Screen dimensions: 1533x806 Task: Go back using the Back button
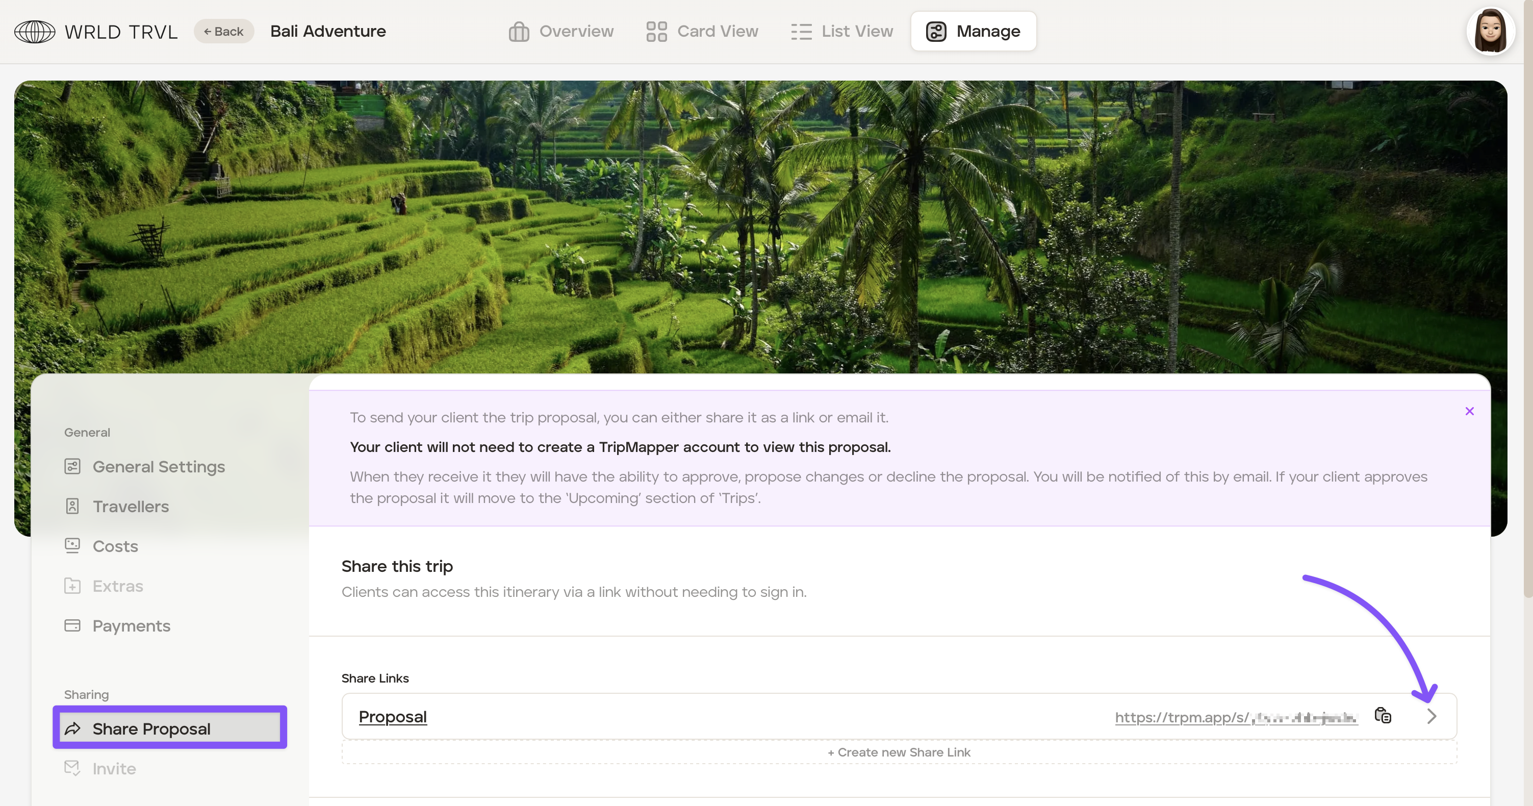pyautogui.click(x=224, y=32)
